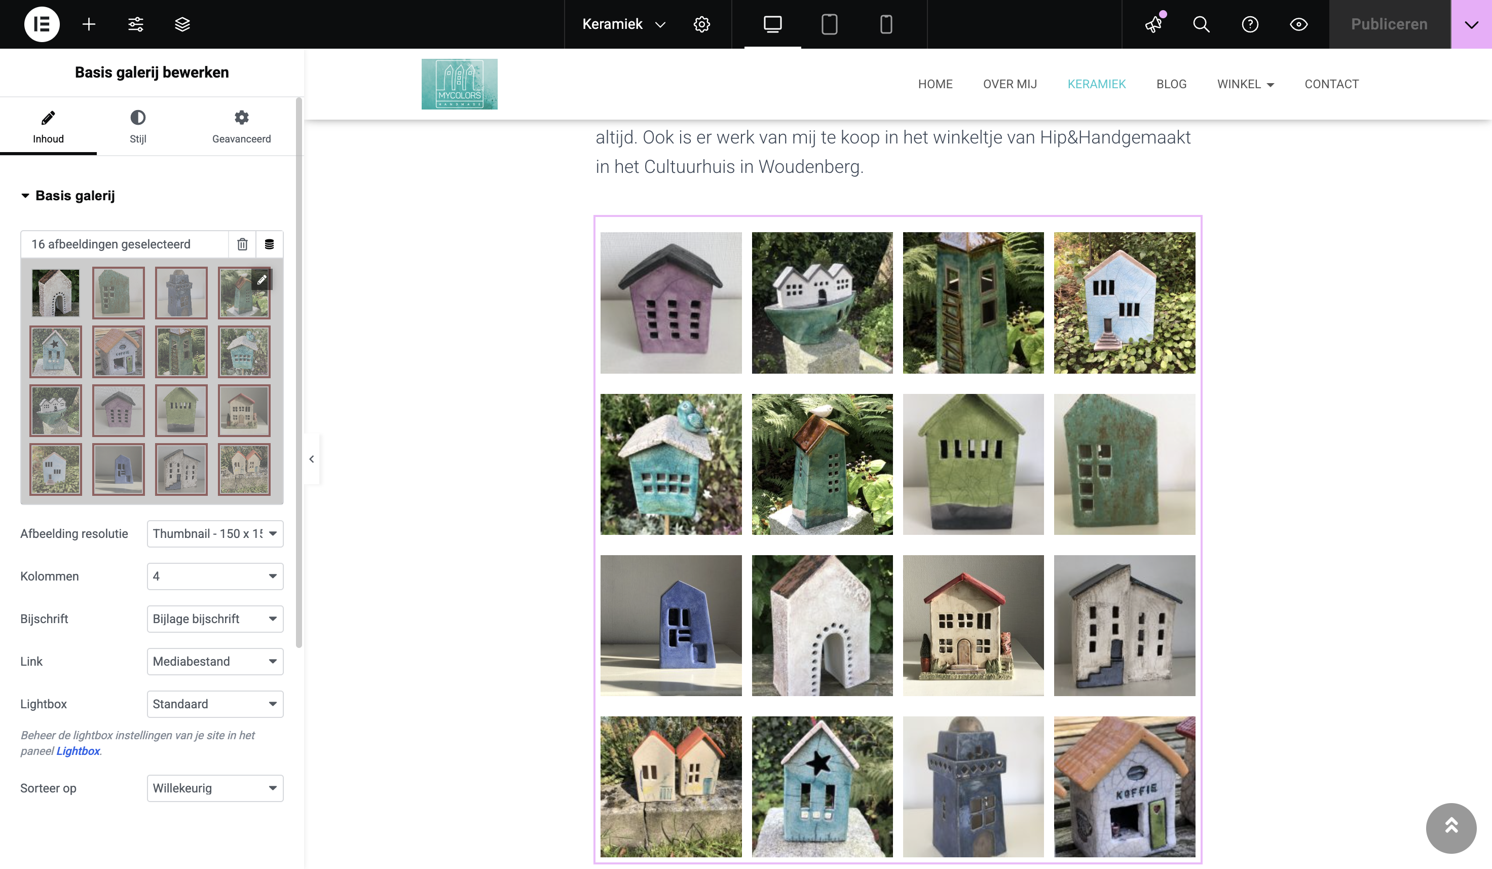Image resolution: width=1492 pixels, height=869 pixels.
Task: Open the Sorteer op dropdown
Action: click(215, 788)
